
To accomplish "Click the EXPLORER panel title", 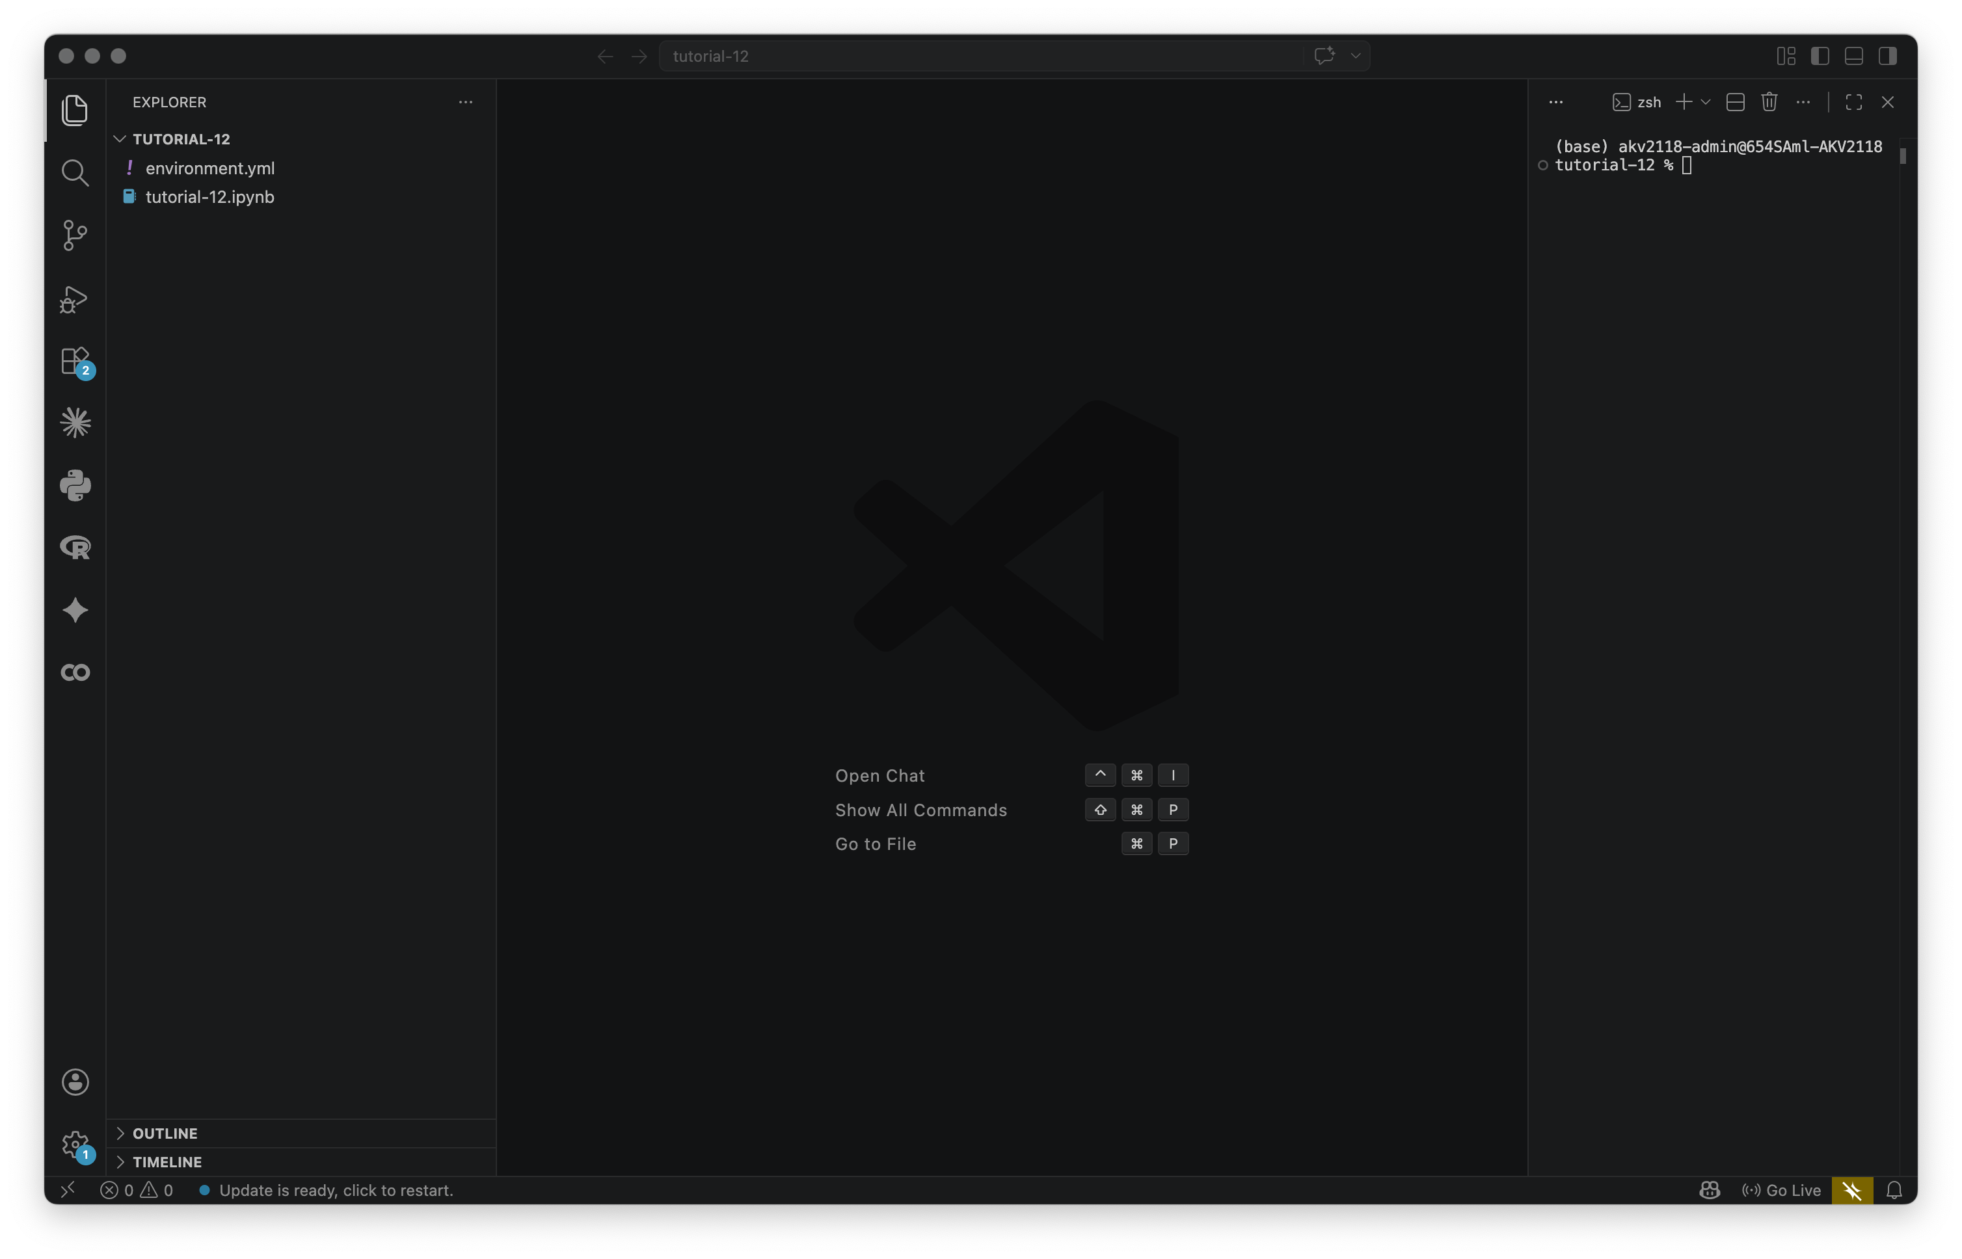I will point(169,102).
